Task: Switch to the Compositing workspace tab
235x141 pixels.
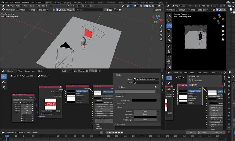Action: tap(133, 3)
